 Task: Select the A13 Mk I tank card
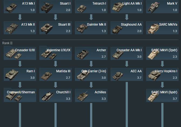point(20,7)
